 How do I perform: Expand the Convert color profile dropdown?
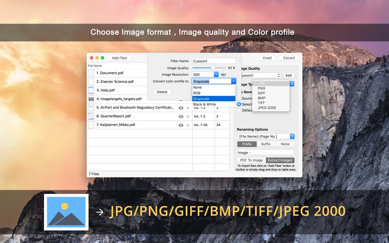pyautogui.click(x=233, y=81)
